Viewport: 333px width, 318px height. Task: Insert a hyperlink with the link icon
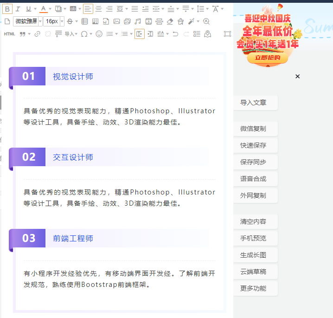(x=38, y=34)
